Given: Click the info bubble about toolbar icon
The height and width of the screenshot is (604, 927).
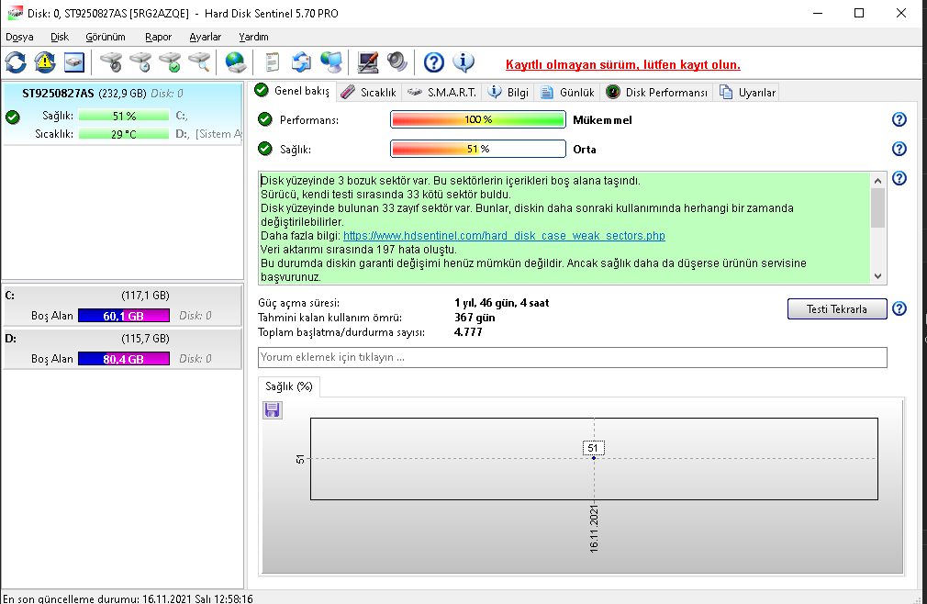Looking at the screenshot, I should pos(463,62).
